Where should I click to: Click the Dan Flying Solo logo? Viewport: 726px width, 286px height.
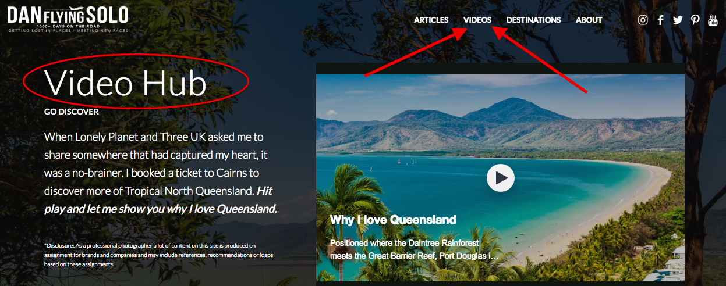click(68, 16)
